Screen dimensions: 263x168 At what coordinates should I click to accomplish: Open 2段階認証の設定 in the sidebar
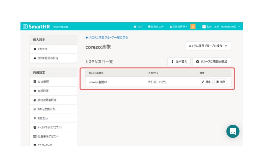pos(53,58)
